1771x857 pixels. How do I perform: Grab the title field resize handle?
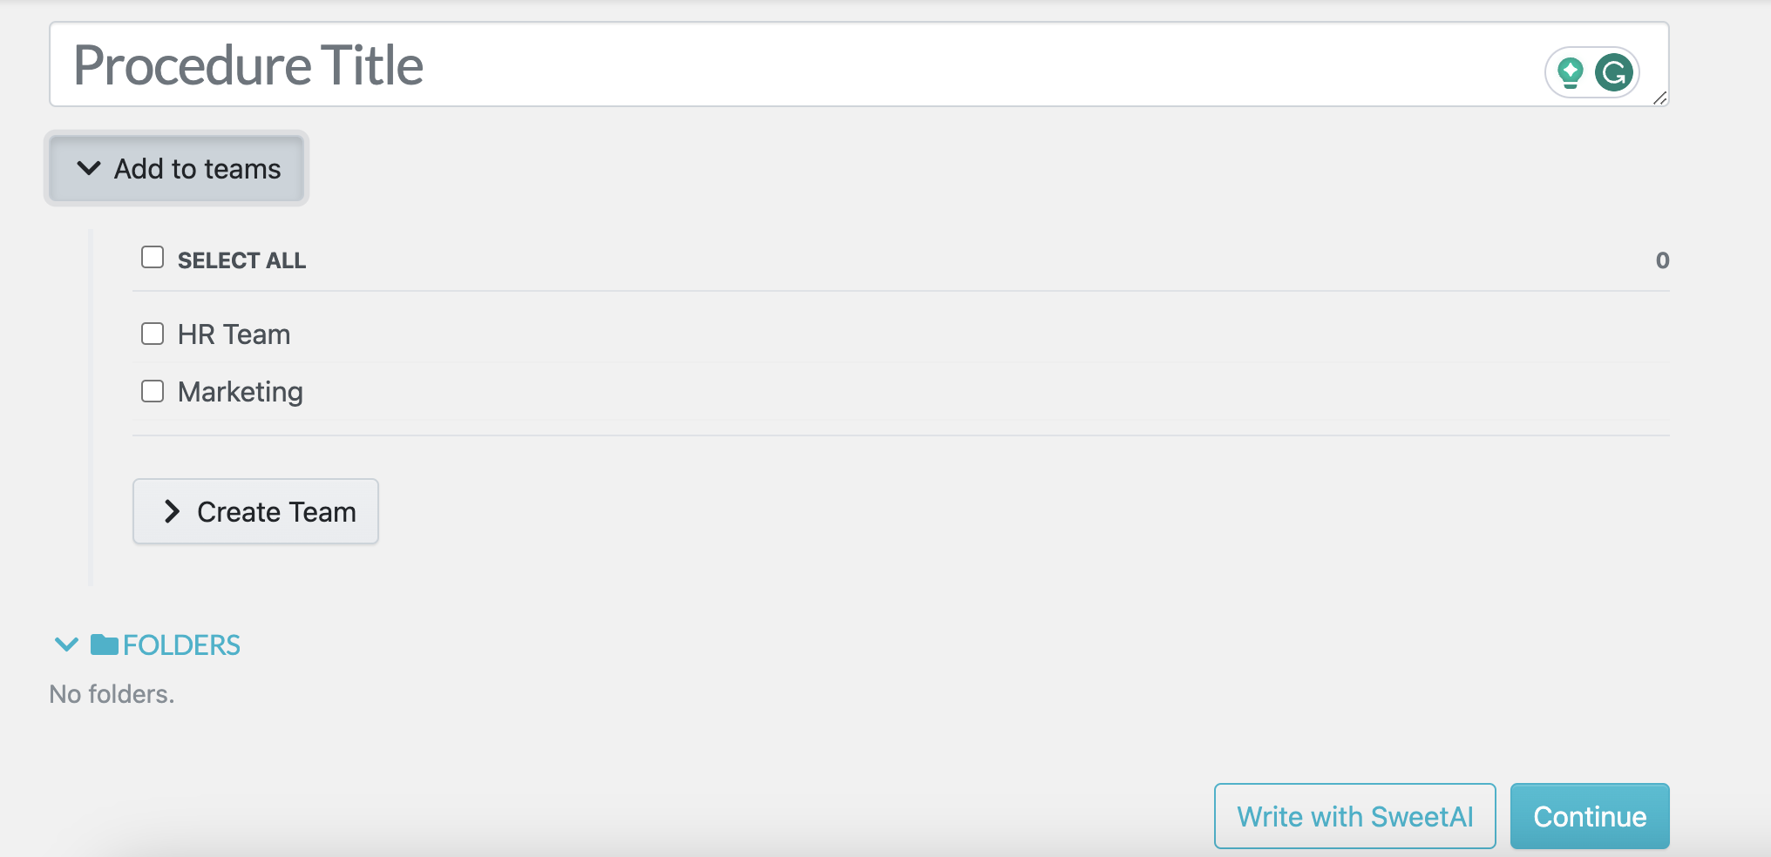point(1659,98)
